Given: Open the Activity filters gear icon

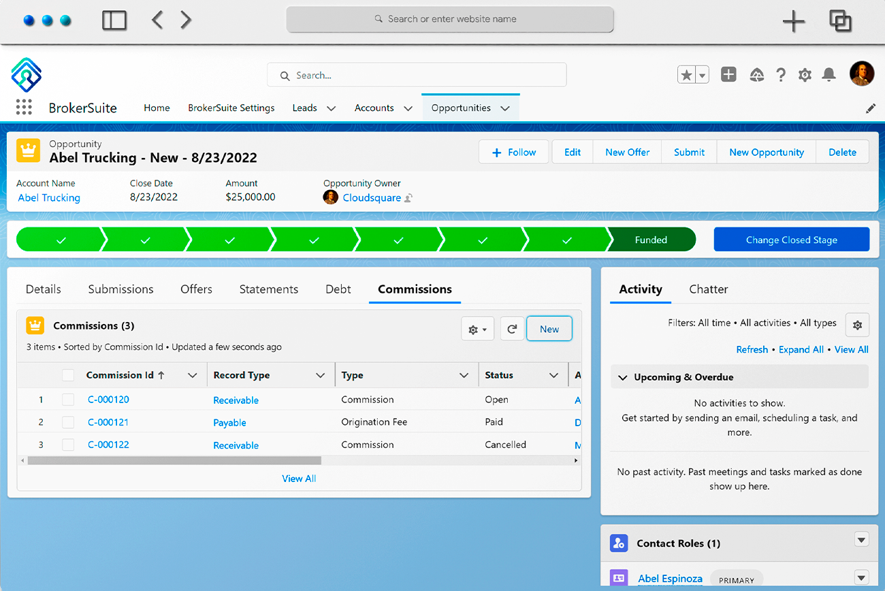Looking at the screenshot, I should [857, 325].
